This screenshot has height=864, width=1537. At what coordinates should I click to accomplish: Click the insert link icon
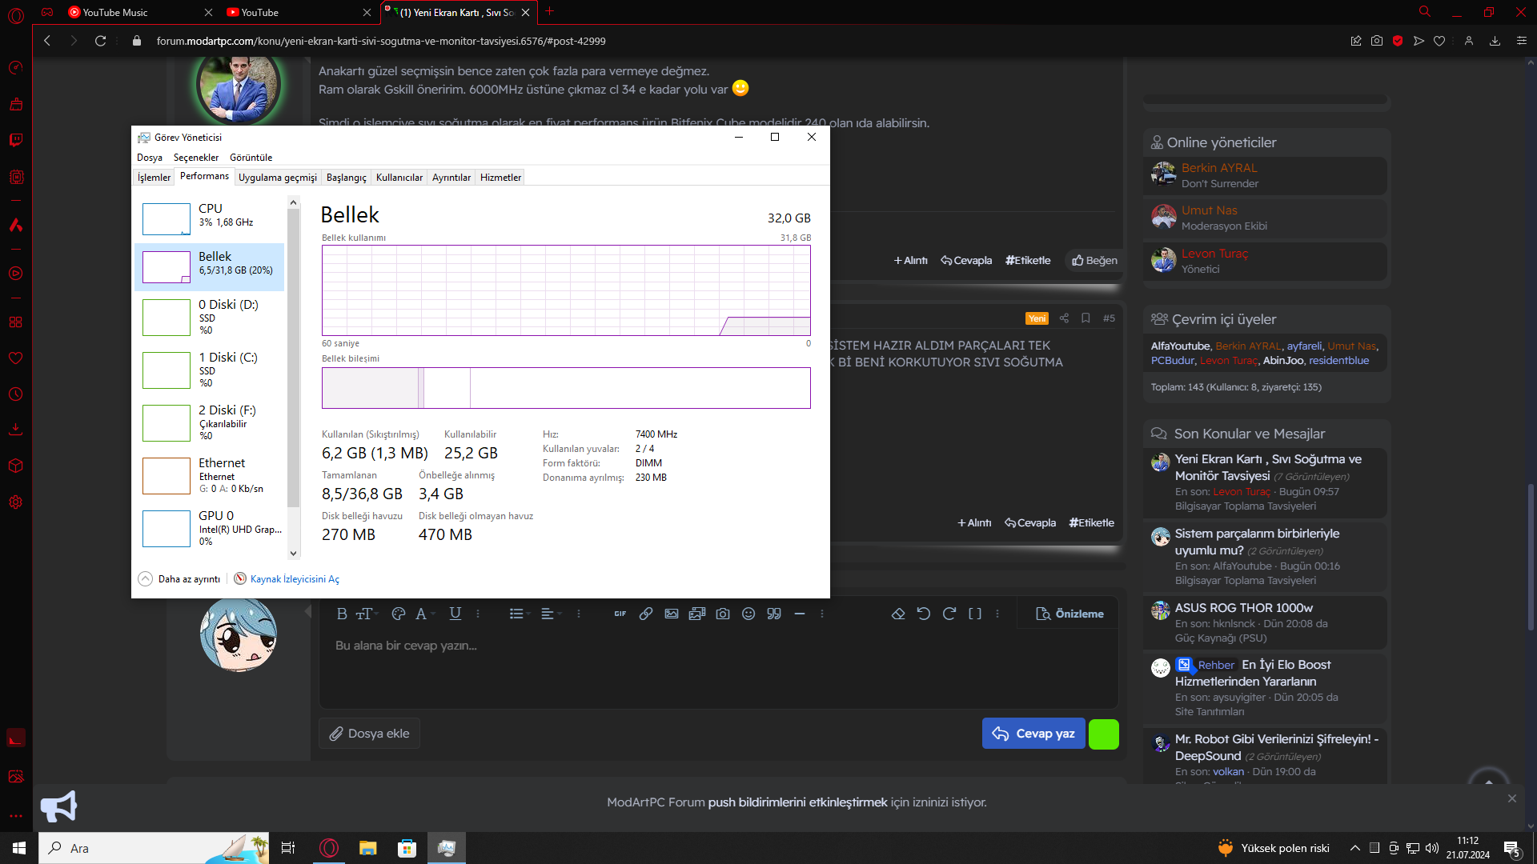click(645, 614)
